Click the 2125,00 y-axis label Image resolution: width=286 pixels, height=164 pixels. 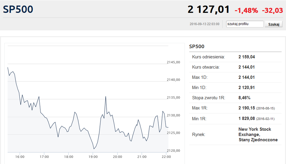[x=173, y=133]
